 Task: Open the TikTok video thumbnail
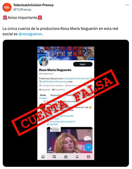pyautogui.click(x=70, y=140)
